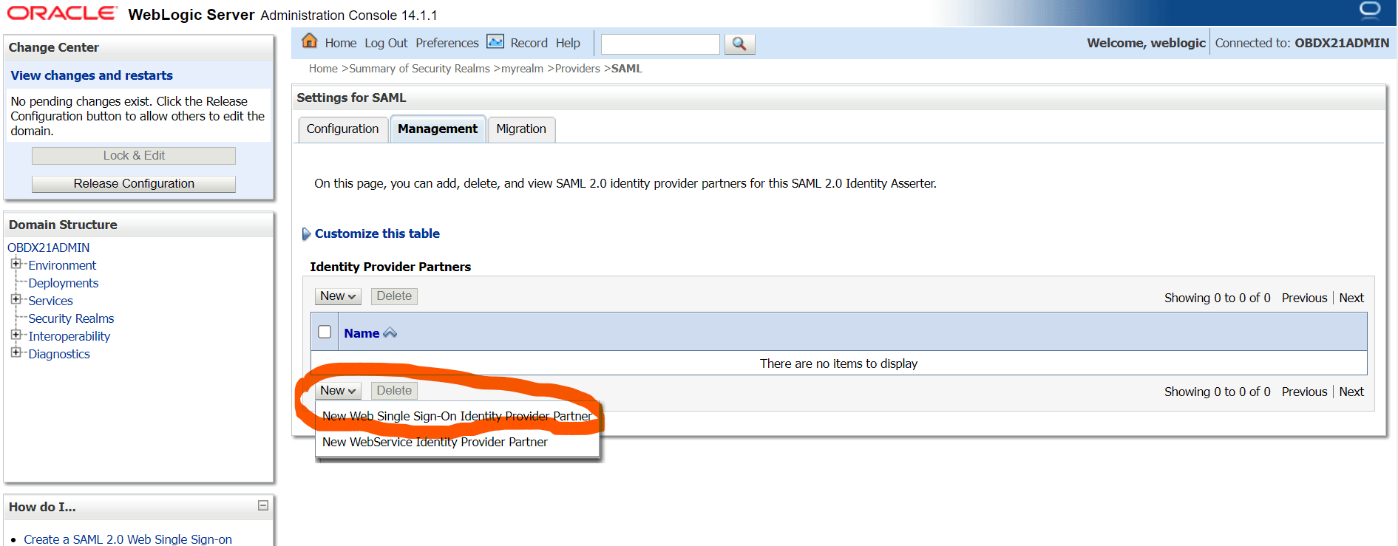Open Create a SAML 2.0 Web Single Sign-on link
The height and width of the screenshot is (546, 1398).
pos(128,539)
